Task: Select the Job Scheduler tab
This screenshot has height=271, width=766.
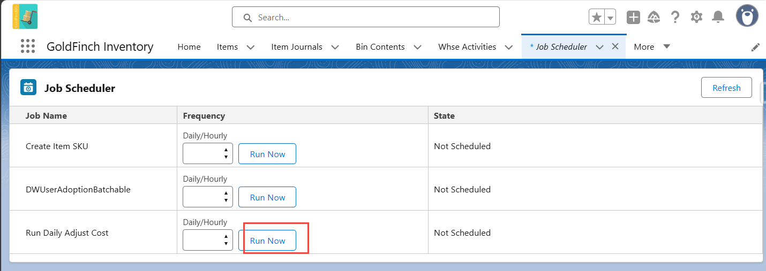Action: [x=558, y=47]
